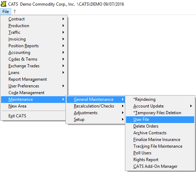The height and width of the screenshot is (172, 196).
Task: Click the arrow beside Traffic
Action: tap(63, 32)
